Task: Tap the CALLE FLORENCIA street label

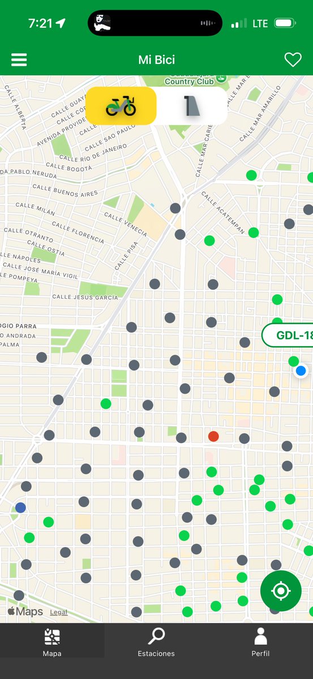Action: [x=79, y=231]
